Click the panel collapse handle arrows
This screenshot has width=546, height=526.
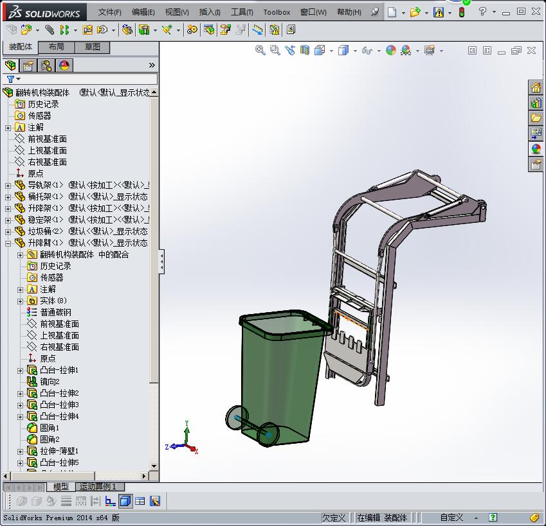coord(161,261)
